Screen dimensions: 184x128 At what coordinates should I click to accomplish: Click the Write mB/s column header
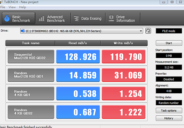coord(124,43)
